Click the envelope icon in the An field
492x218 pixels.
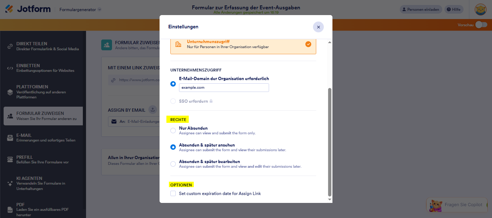pyautogui.click(x=114, y=121)
